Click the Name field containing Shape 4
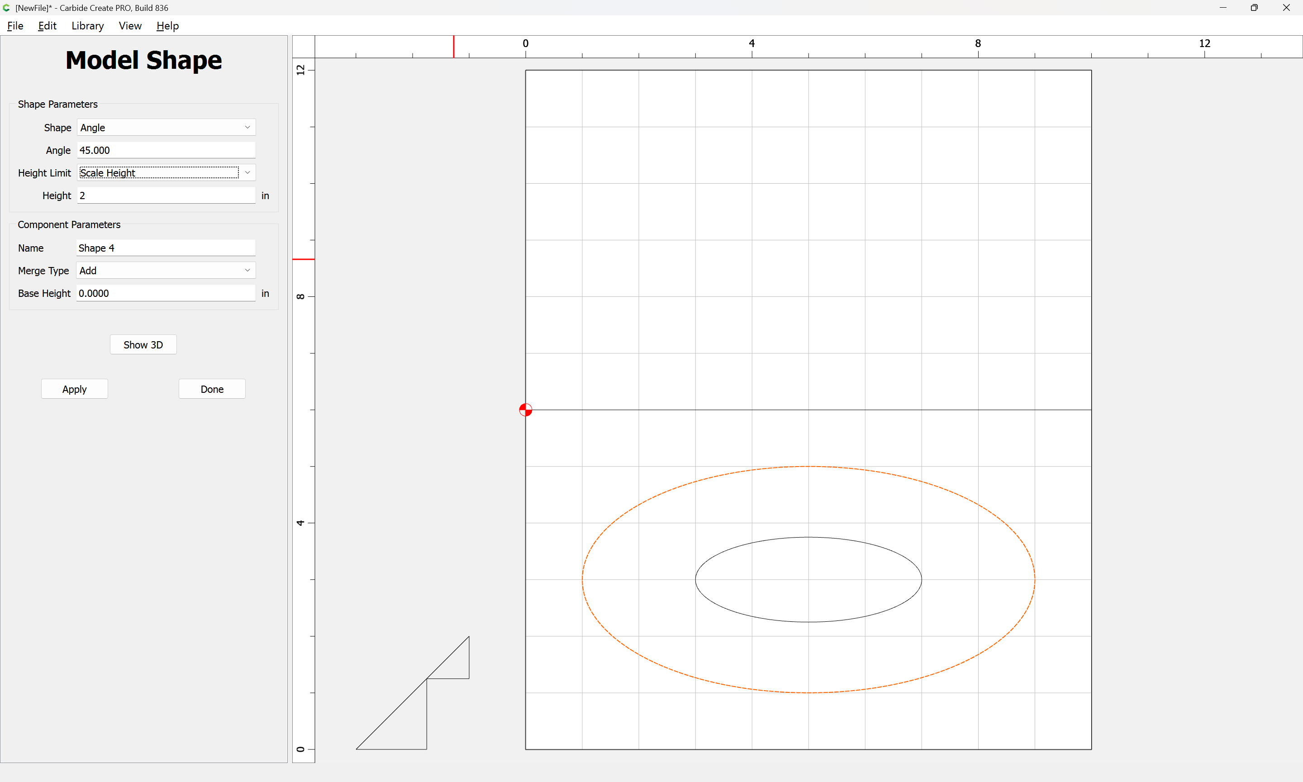 (x=166, y=248)
